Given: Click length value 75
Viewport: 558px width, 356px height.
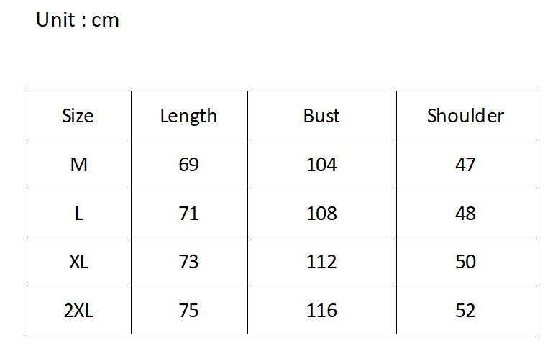Looking at the screenshot, I should pyautogui.click(x=188, y=311).
